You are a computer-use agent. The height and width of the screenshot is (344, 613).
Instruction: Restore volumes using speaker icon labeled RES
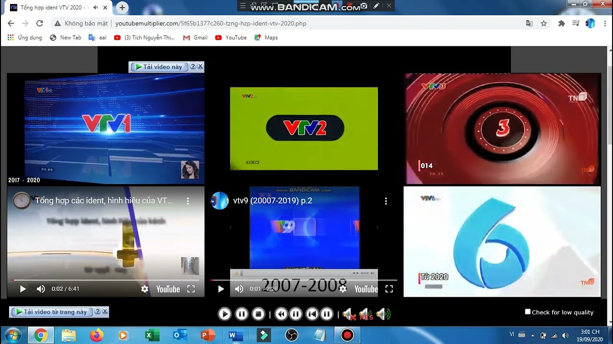[x=366, y=314]
